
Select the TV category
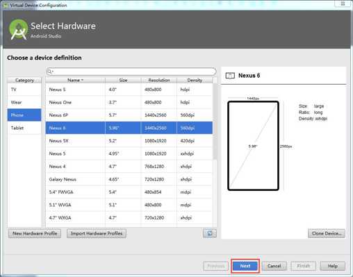click(24, 90)
